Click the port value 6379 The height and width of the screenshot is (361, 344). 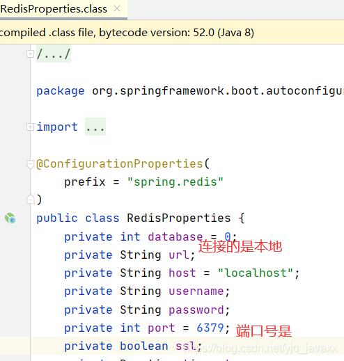pos(210,328)
